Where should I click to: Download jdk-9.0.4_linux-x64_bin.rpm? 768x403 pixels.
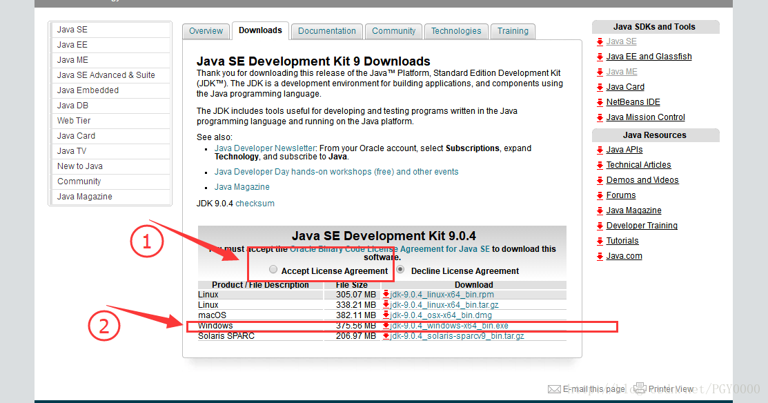click(x=442, y=294)
